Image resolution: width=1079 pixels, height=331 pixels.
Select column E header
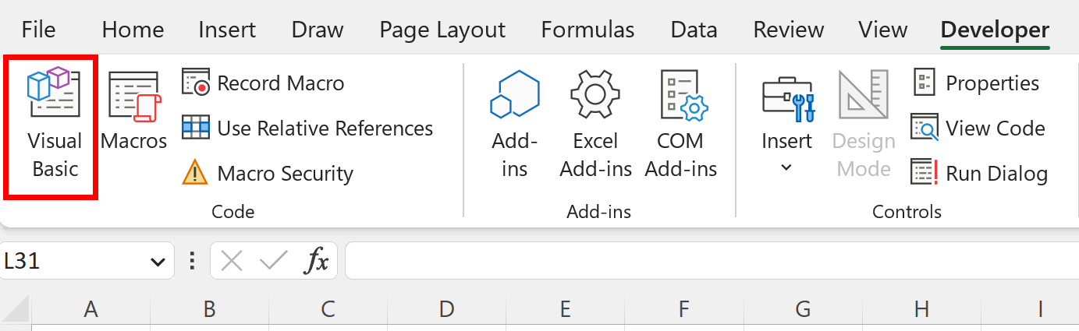click(565, 310)
